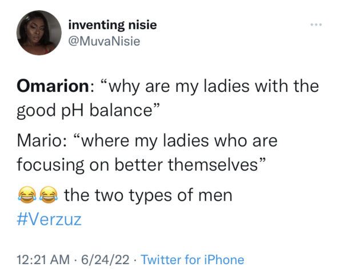Select the display name inventing nisie
This screenshot has height=276, width=340.
(x=113, y=25)
